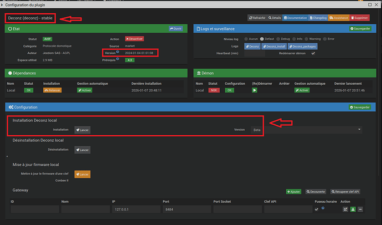
Task: Click Dernière installation 2026-01-07 20:48:11
Action: (146, 90)
